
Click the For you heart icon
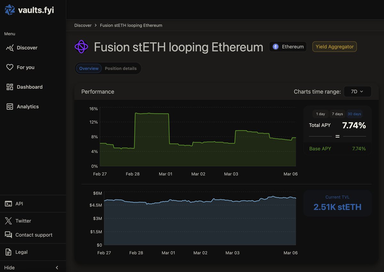click(x=10, y=67)
